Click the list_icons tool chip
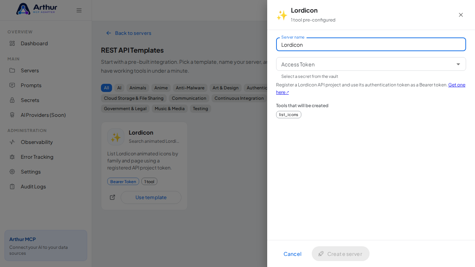The image size is (475, 267). [289, 115]
